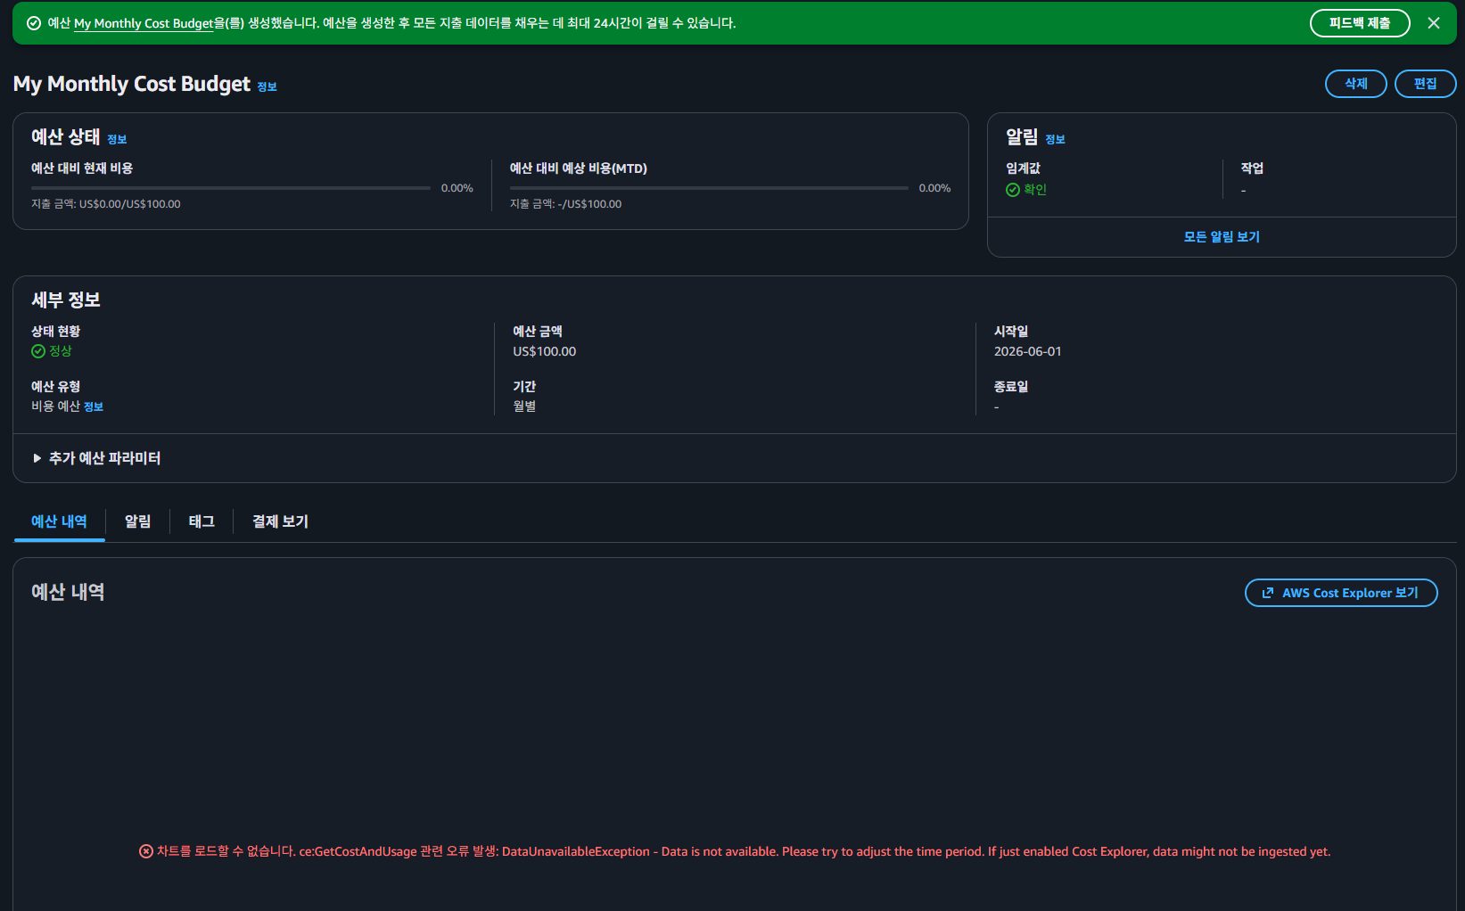Select the US$100.00 budget amount text

(x=545, y=352)
